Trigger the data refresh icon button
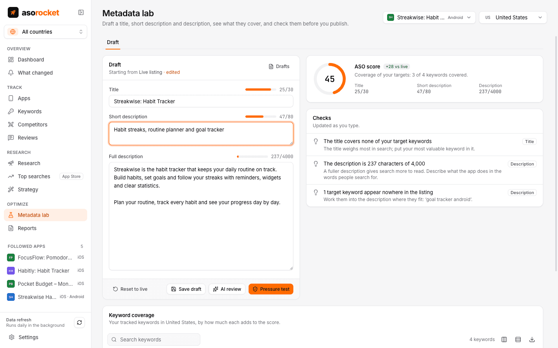Screen dimensions: 558x348 coord(79,322)
